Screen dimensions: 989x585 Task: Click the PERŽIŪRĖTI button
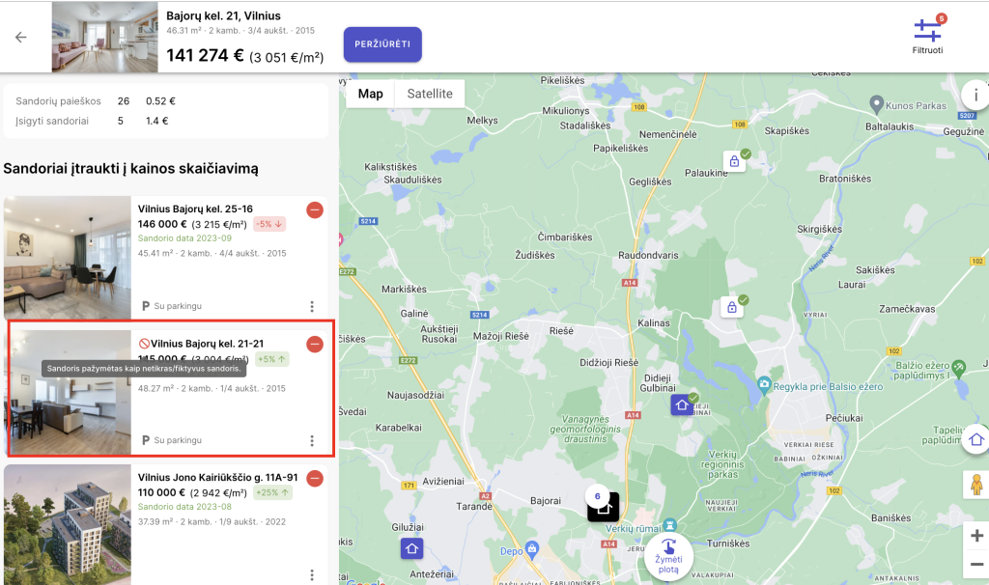(x=382, y=44)
